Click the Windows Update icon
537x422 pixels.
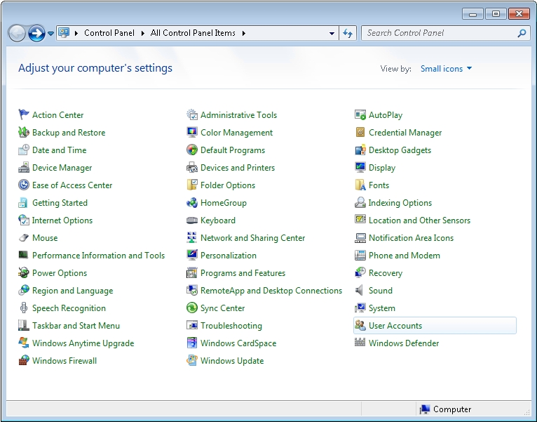pos(192,360)
